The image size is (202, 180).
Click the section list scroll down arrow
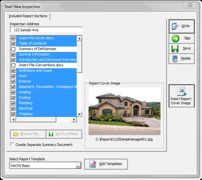79,114
